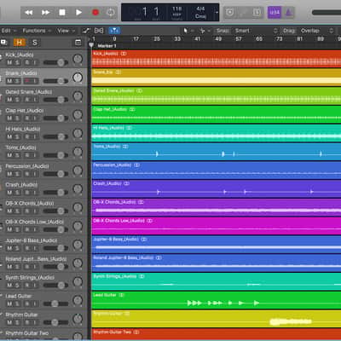Screen dimensions: 341x341
Task: Mute the Jupiter-8 Bass track
Action: coord(9,248)
